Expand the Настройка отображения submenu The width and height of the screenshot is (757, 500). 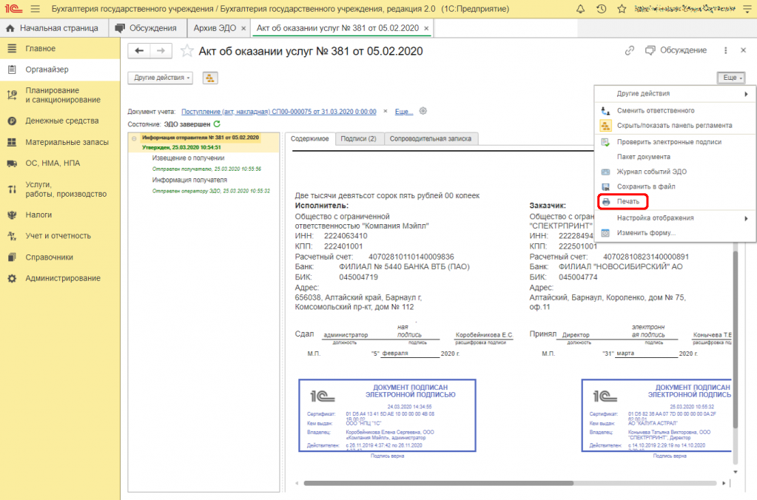tap(656, 217)
